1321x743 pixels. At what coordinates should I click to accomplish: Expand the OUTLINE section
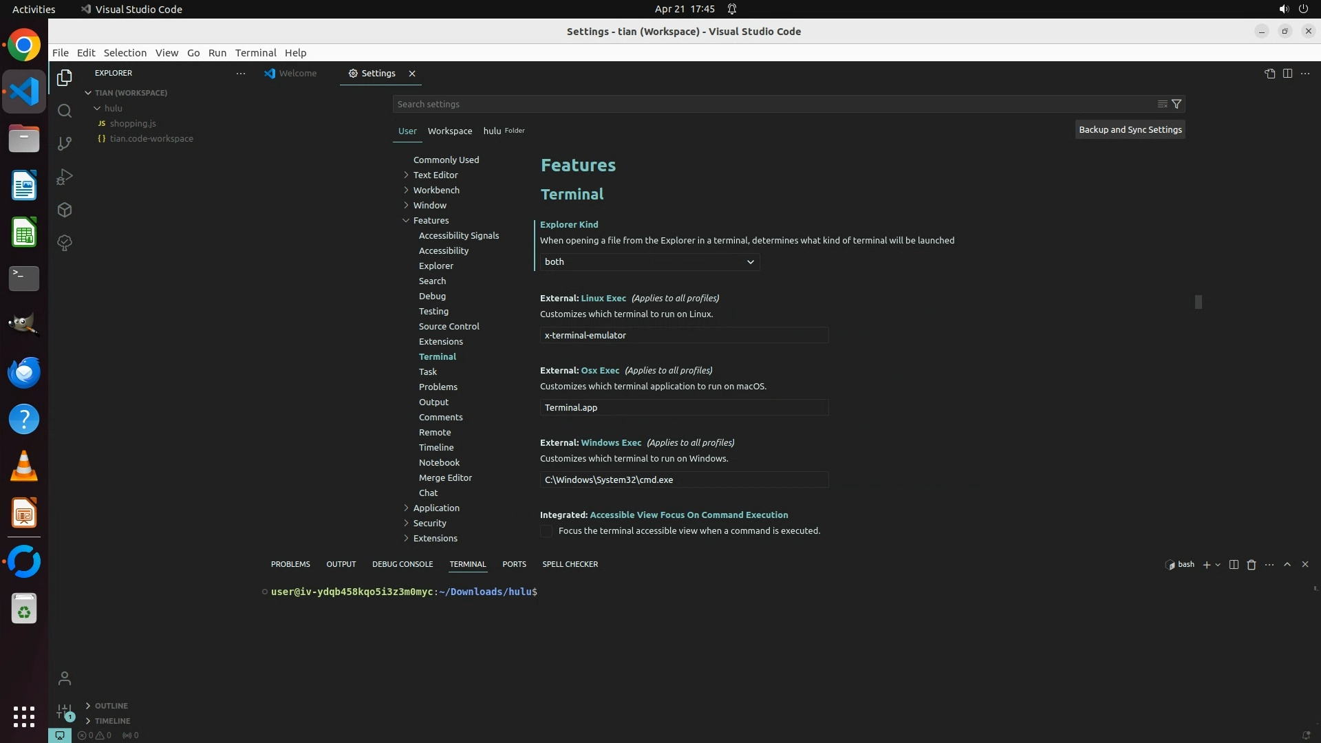111,706
